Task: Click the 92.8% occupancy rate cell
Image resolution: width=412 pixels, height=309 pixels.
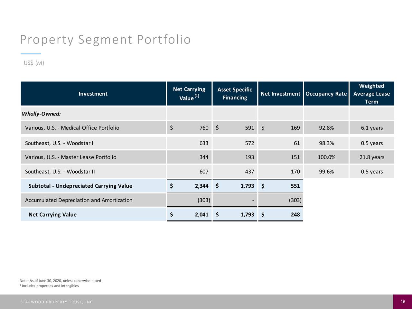Action: 326,128
